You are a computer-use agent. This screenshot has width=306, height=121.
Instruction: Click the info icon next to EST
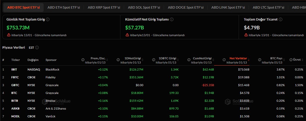point(37,48)
